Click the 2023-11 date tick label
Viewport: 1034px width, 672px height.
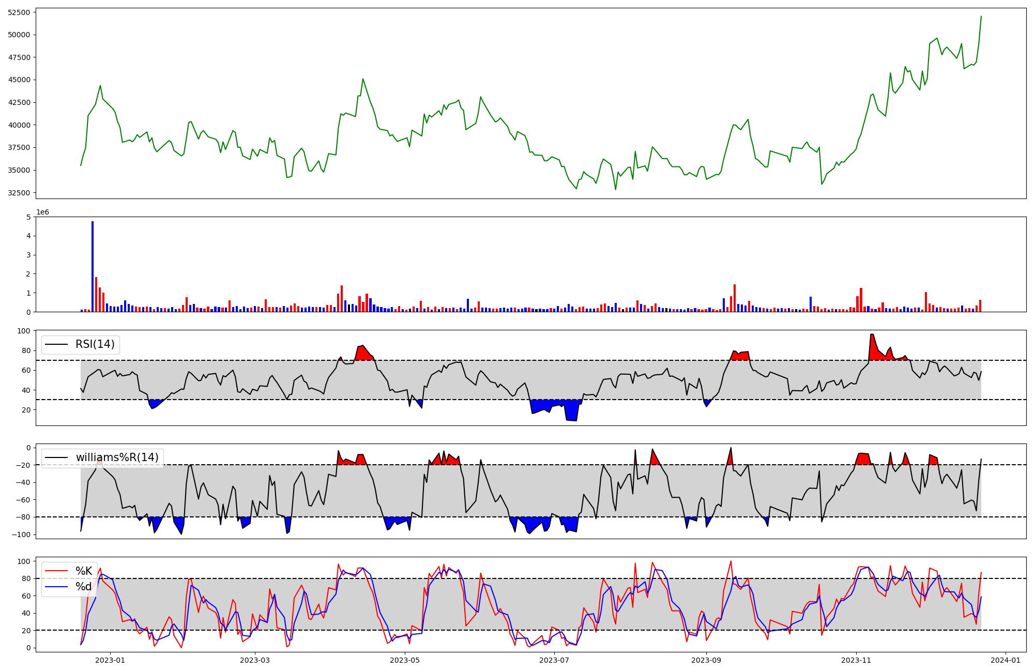tap(856, 660)
